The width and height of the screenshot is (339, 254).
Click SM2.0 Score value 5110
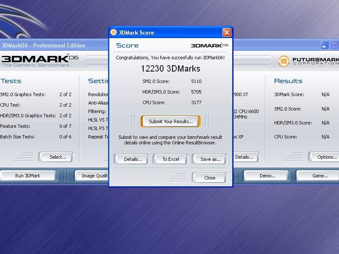point(196,81)
